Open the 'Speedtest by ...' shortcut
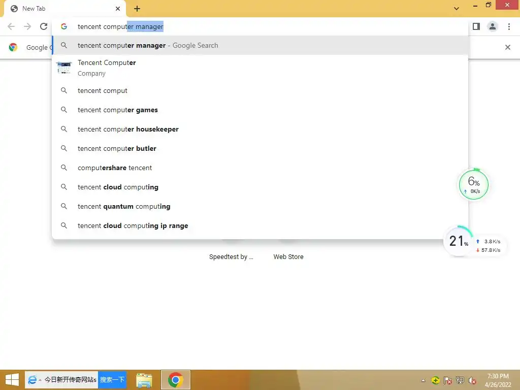 [x=231, y=256]
